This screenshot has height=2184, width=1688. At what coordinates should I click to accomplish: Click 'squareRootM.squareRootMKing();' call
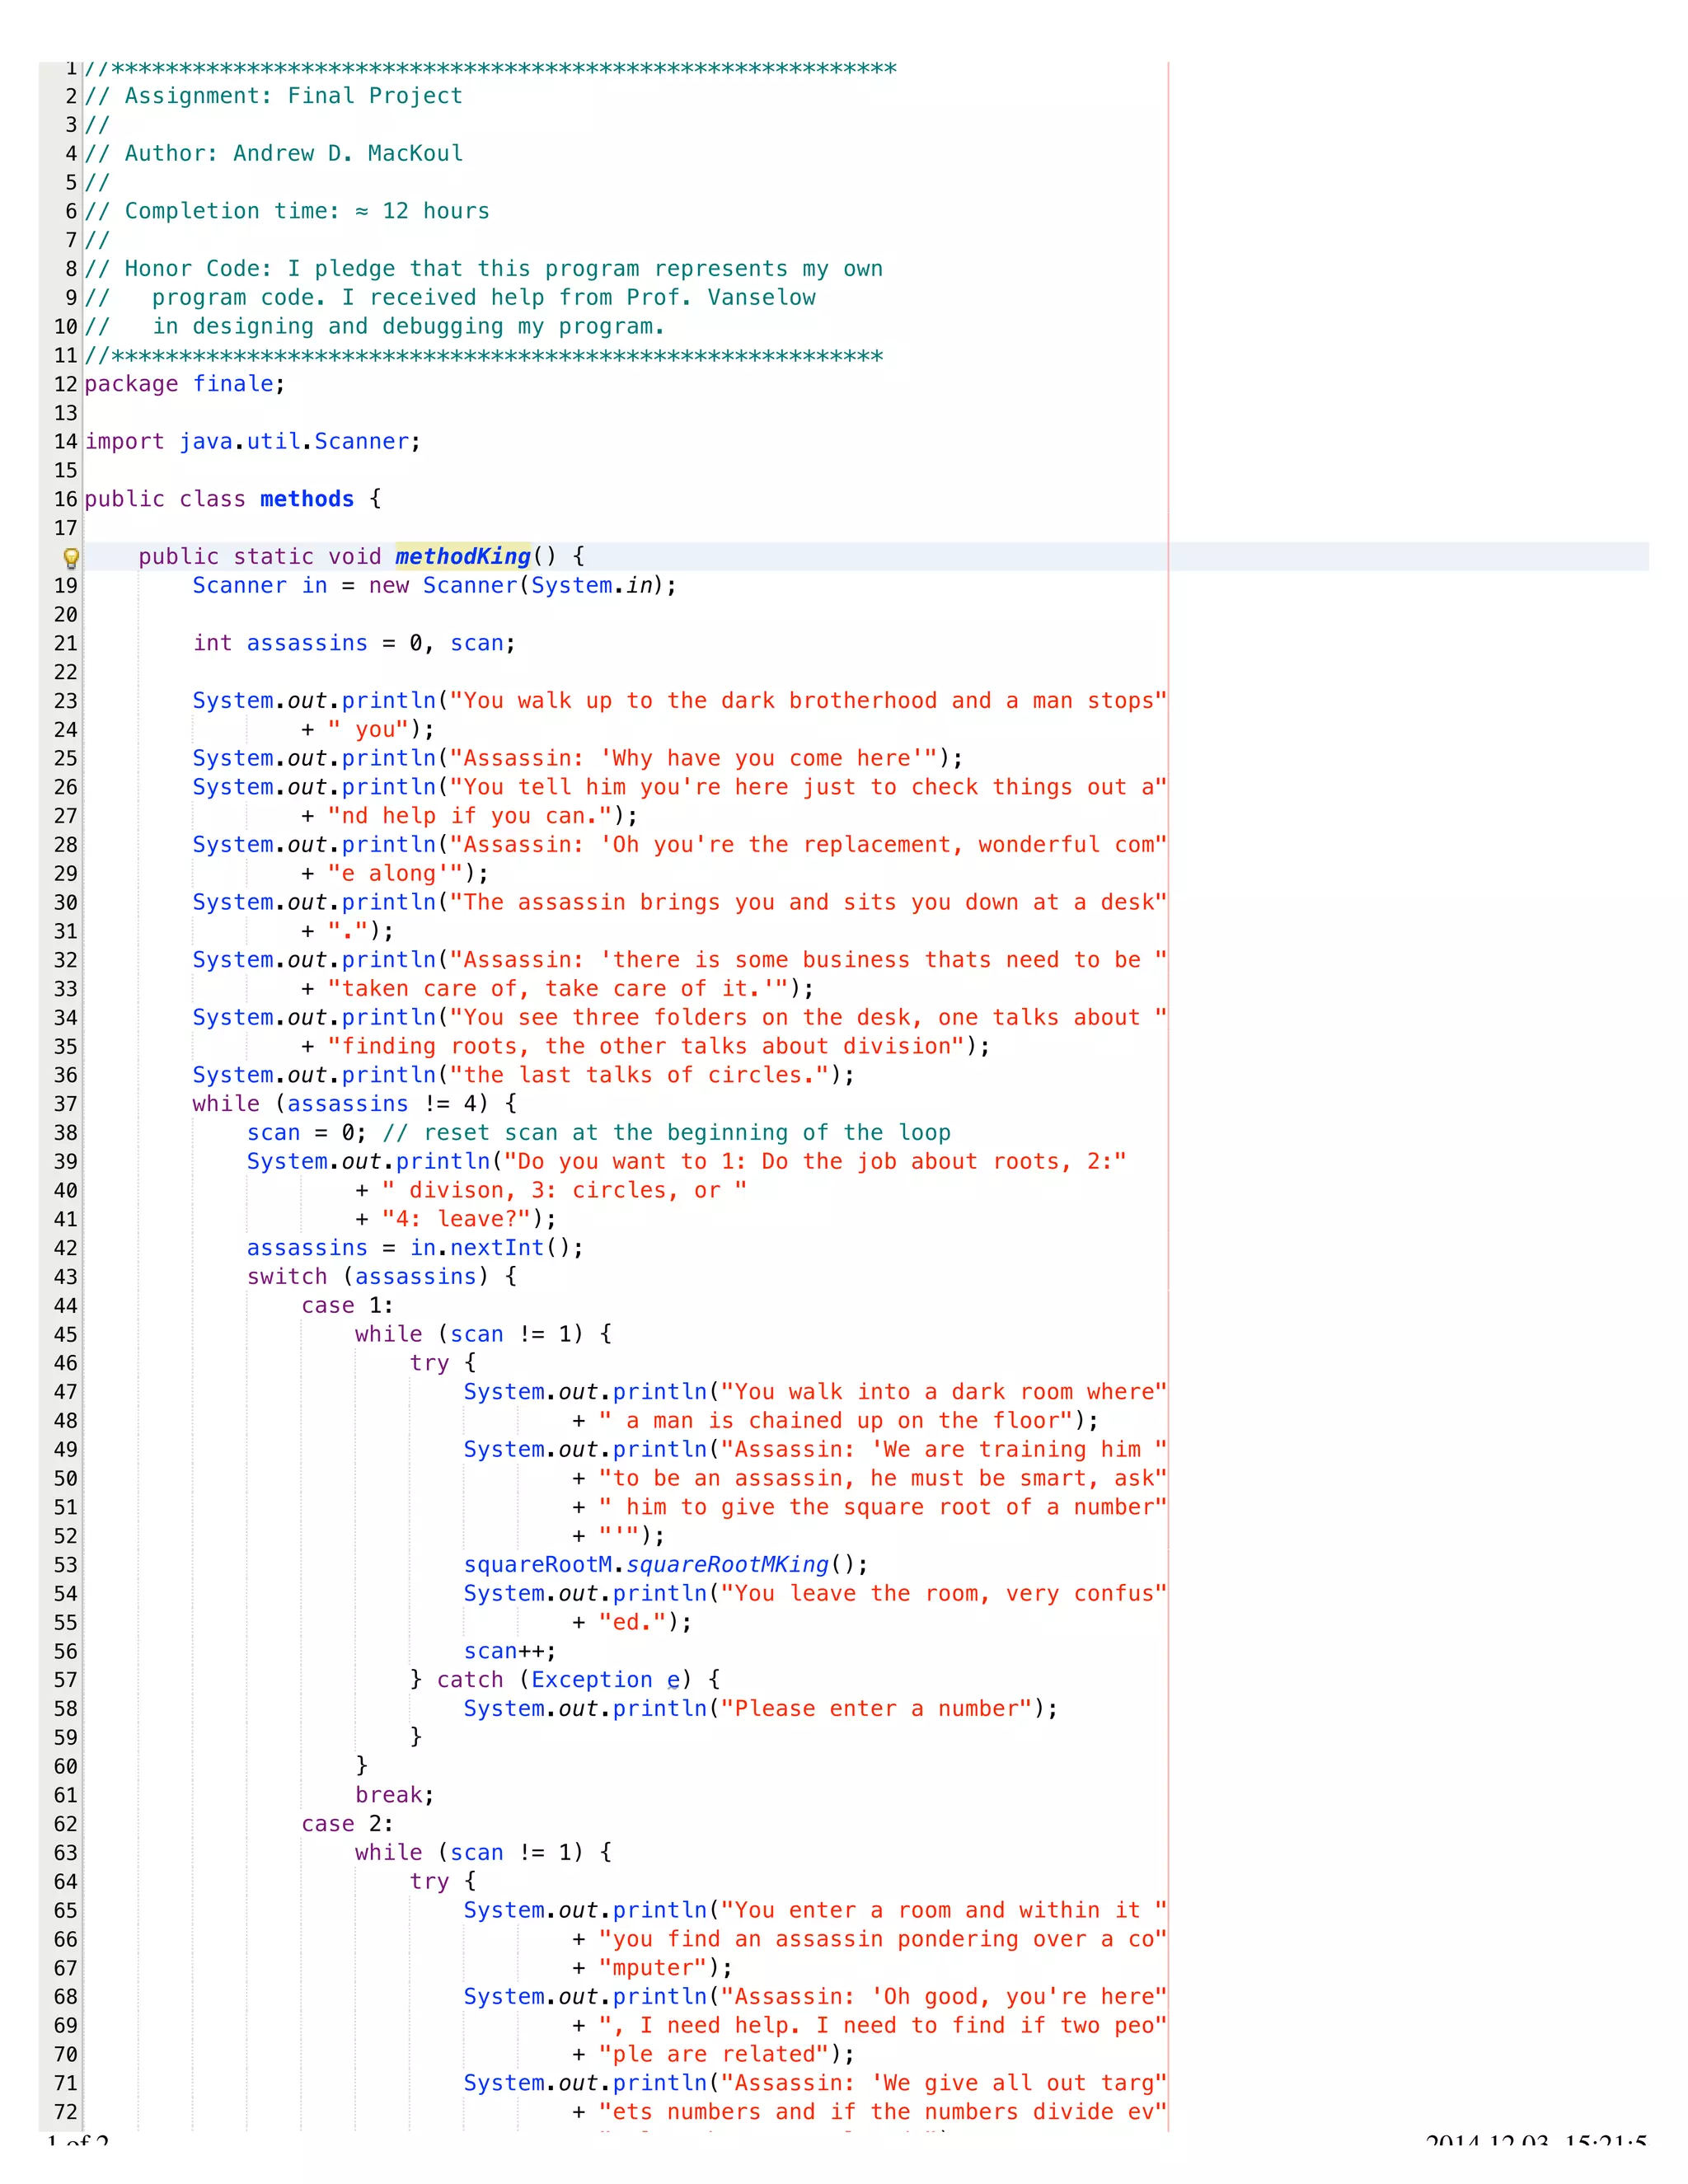click(x=666, y=1565)
